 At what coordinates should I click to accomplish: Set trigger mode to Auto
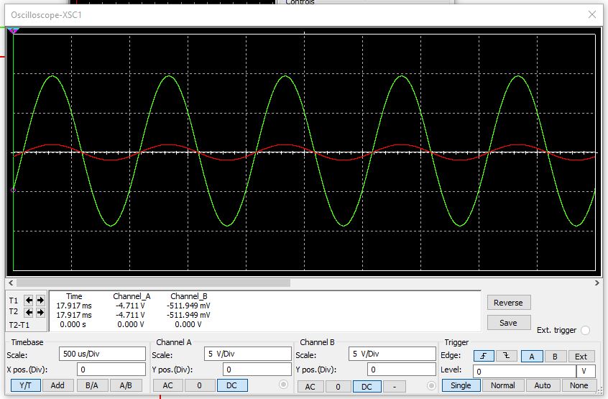(543, 385)
